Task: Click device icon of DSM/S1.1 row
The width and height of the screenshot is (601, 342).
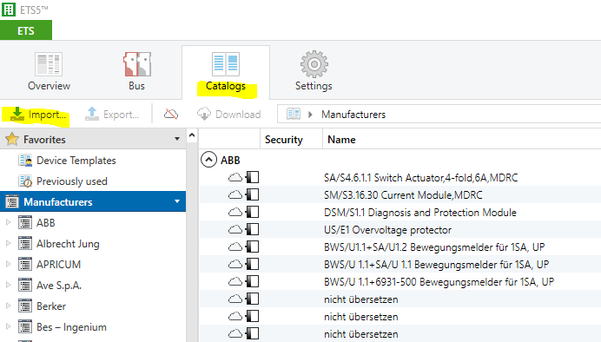Action: point(252,212)
